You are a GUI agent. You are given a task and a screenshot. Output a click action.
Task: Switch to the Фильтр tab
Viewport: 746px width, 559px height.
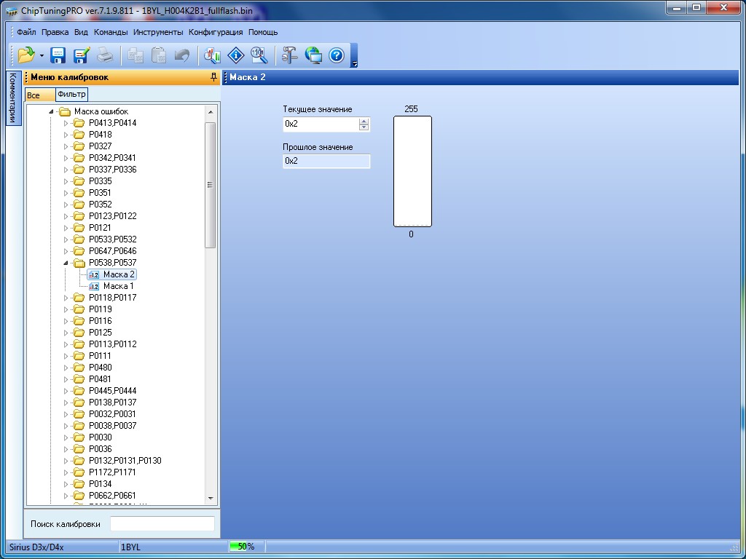pyautogui.click(x=71, y=95)
